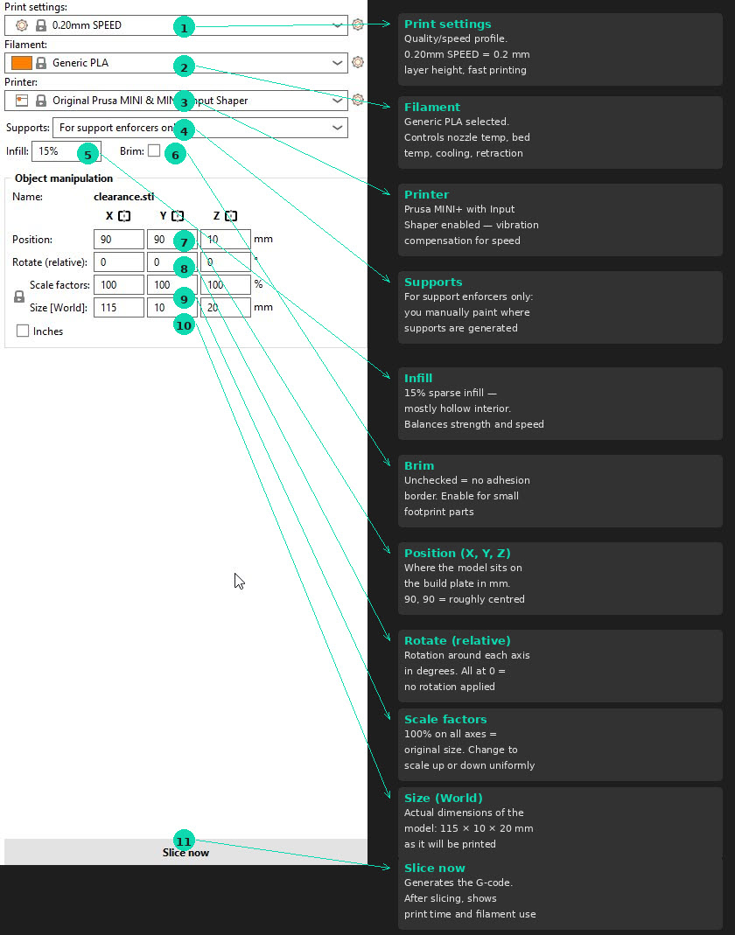Enable the Brim checkbox
The width and height of the screenshot is (735, 935).
tap(153, 150)
